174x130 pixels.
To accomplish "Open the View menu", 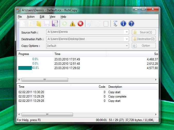I will (x=52, y=17).
